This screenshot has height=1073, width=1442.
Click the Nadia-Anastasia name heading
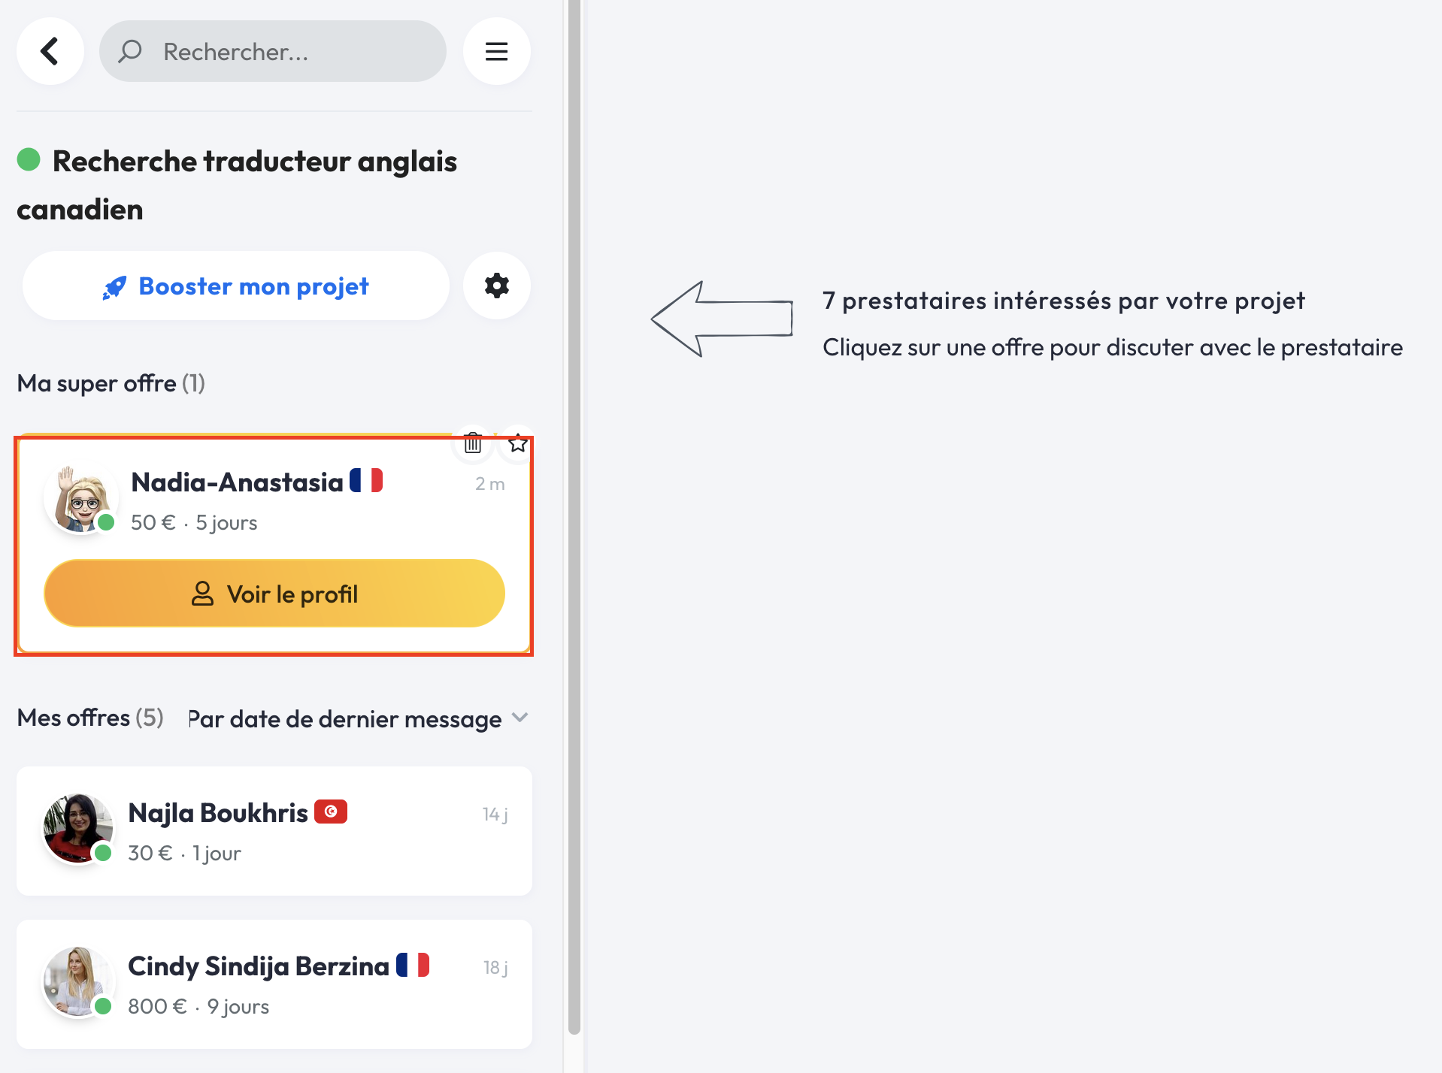(237, 482)
